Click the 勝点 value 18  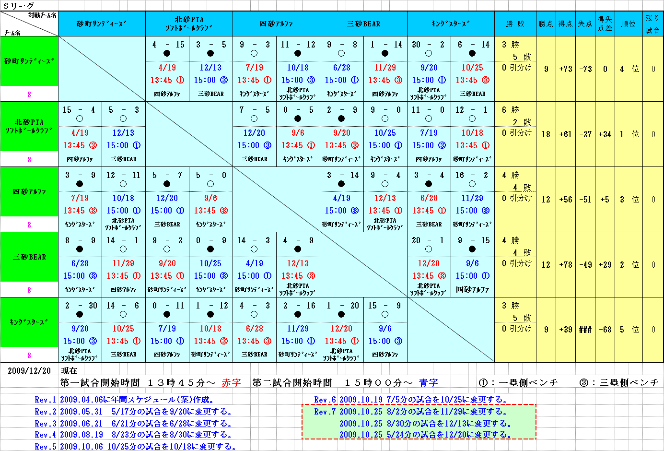(546, 134)
